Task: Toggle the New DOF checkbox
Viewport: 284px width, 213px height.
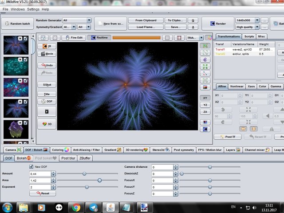Action: [31, 166]
